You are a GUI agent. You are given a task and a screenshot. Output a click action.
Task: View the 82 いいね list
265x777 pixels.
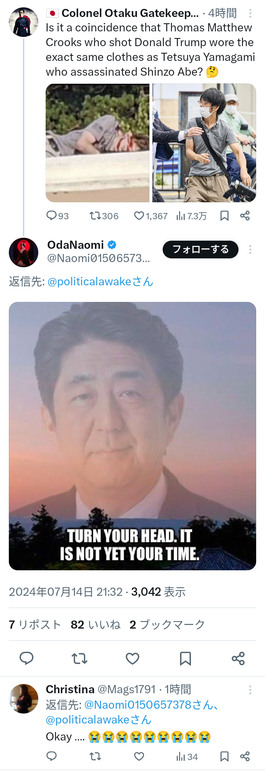[96, 624]
